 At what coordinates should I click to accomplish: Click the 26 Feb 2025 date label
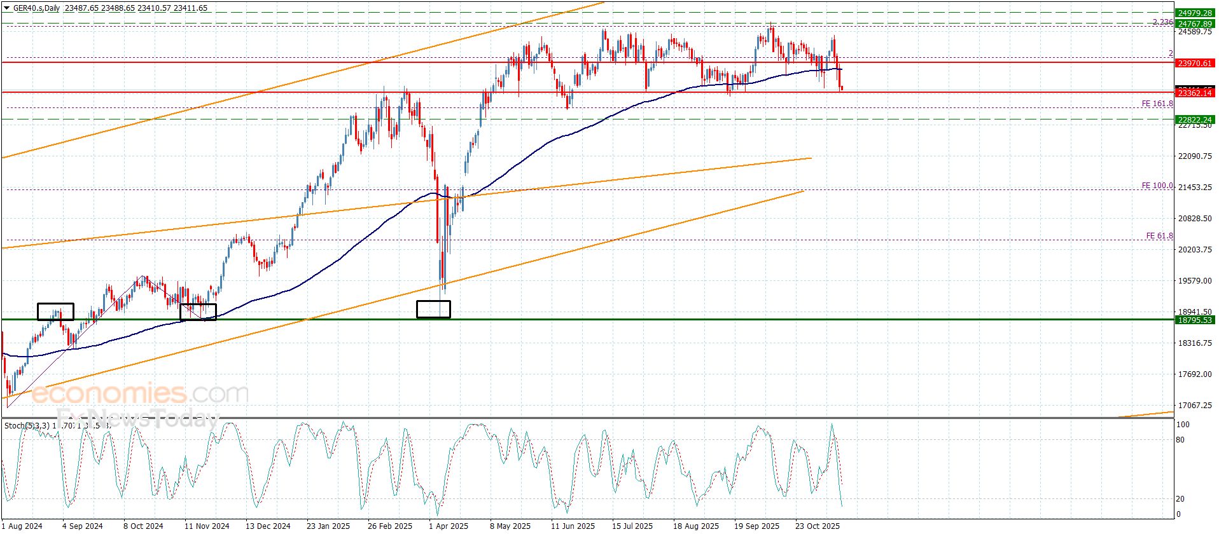[389, 526]
